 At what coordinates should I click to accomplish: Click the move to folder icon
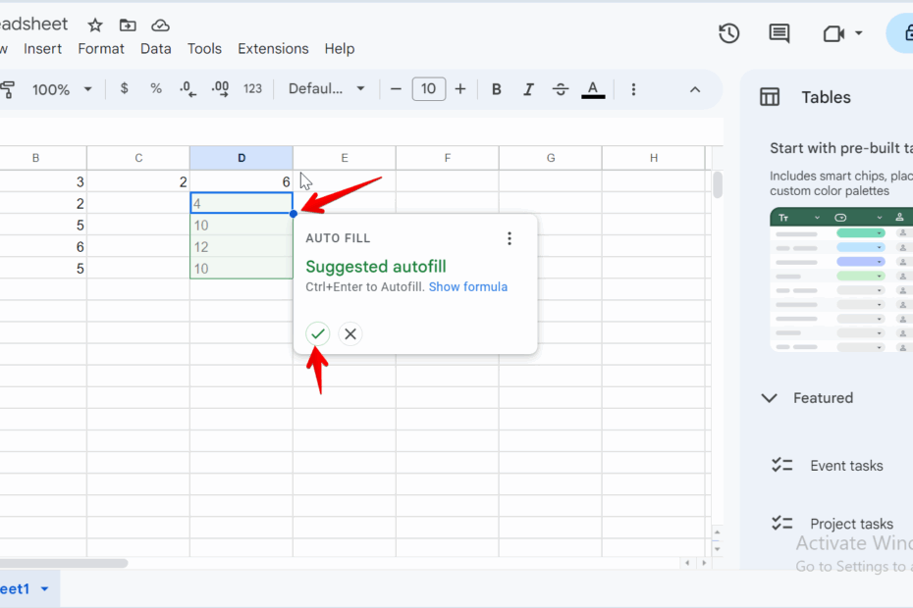click(128, 25)
